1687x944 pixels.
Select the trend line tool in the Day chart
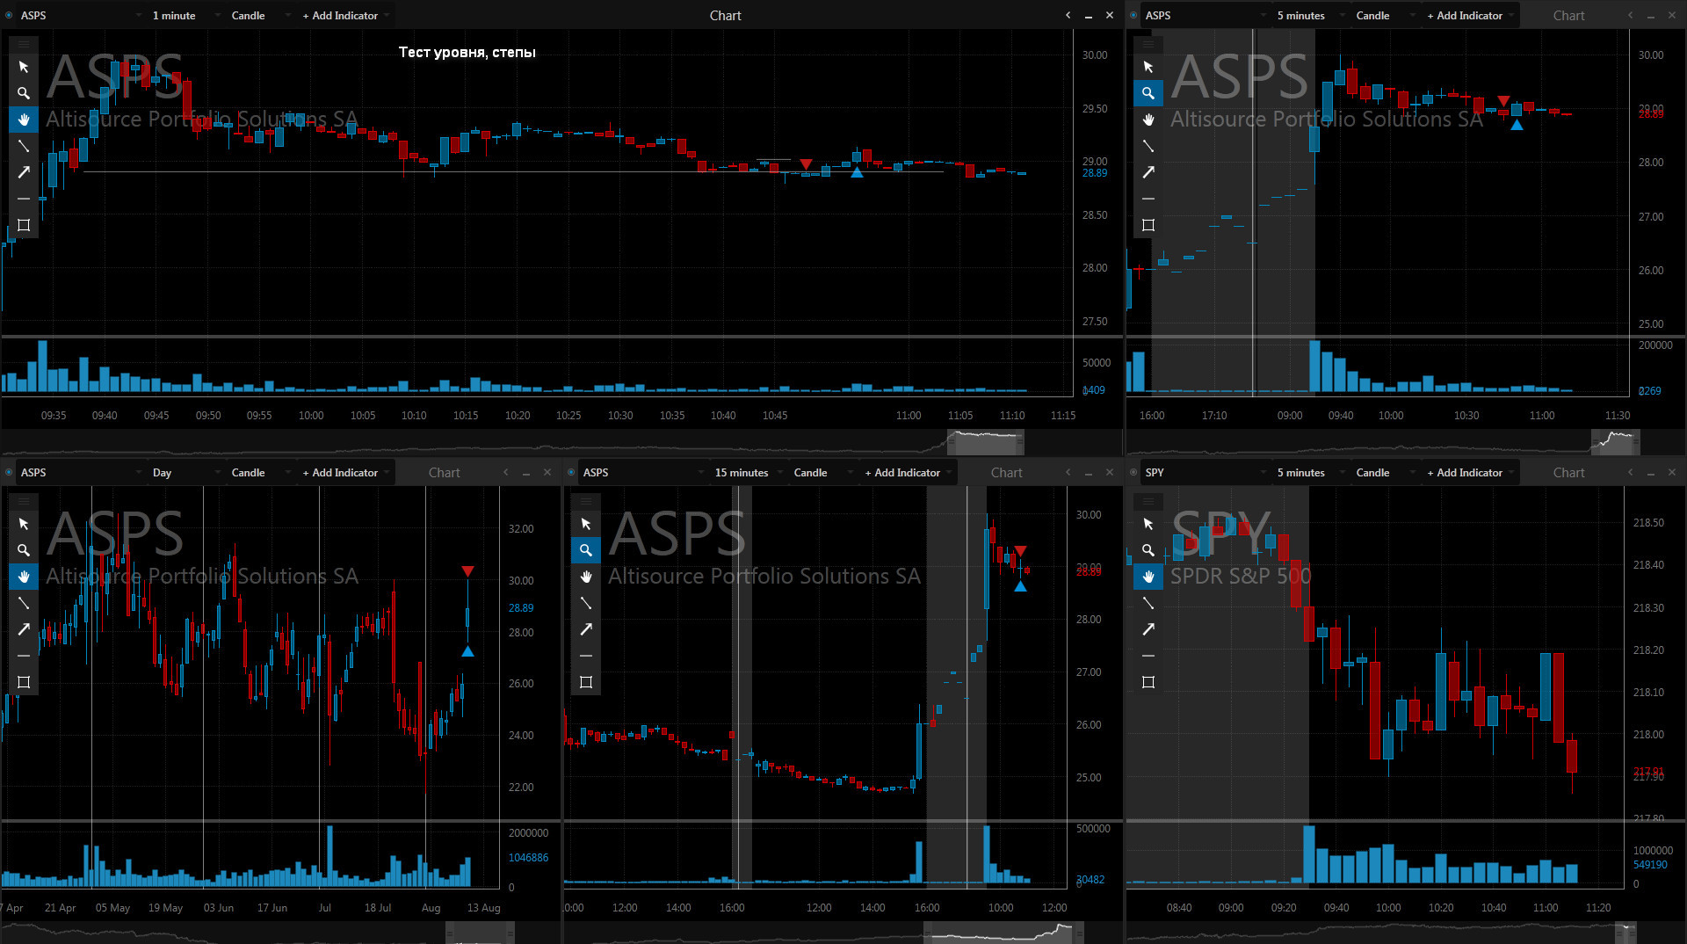pos(24,603)
